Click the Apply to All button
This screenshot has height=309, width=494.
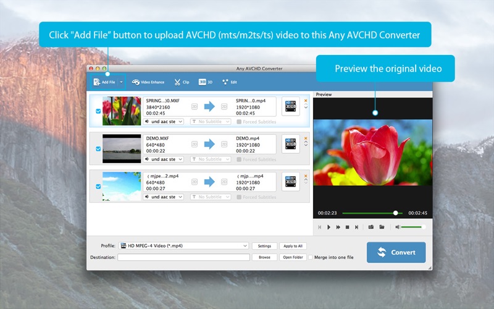(293, 246)
